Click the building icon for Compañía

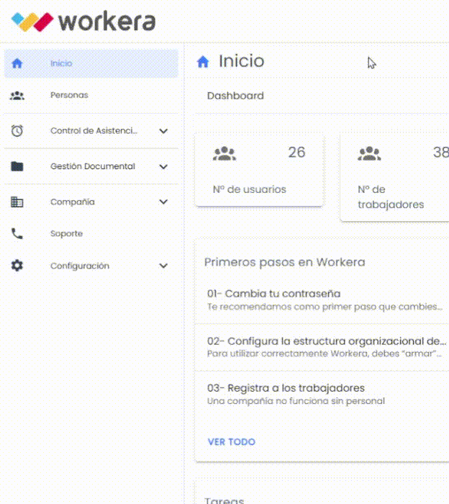point(17,202)
